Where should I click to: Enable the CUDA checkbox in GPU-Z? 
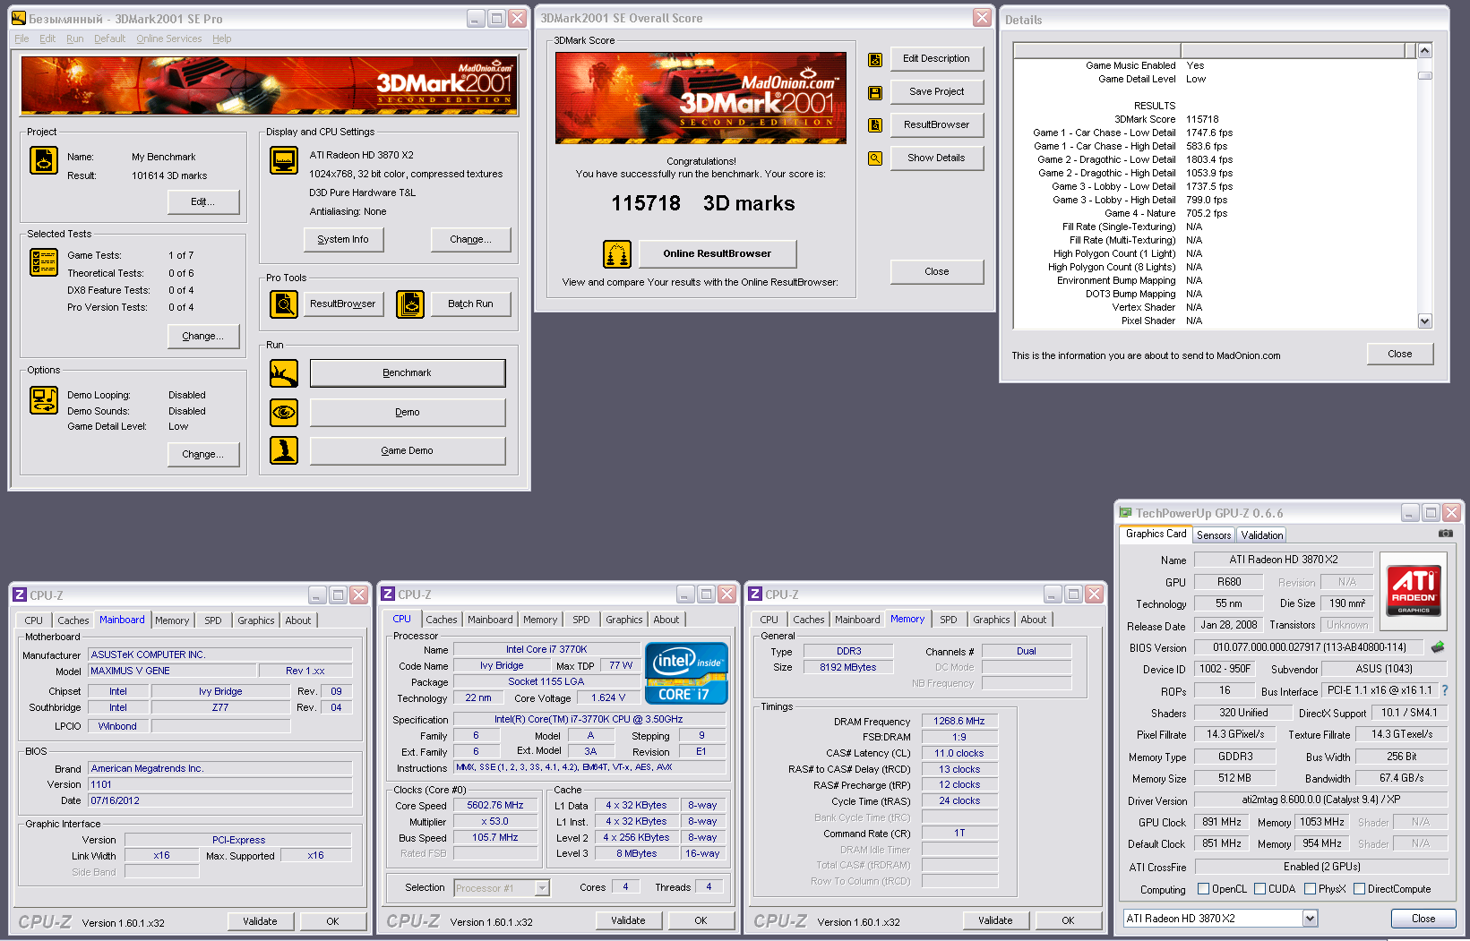tap(1260, 889)
